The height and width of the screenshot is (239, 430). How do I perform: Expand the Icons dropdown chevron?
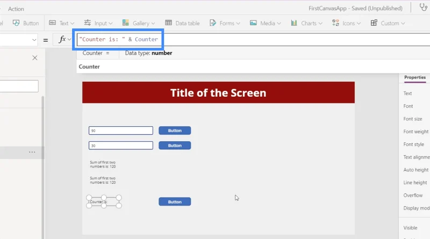pyautogui.click(x=359, y=24)
